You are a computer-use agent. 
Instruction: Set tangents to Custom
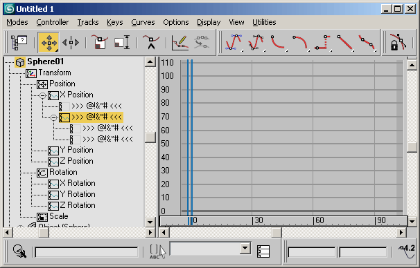click(256, 42)
